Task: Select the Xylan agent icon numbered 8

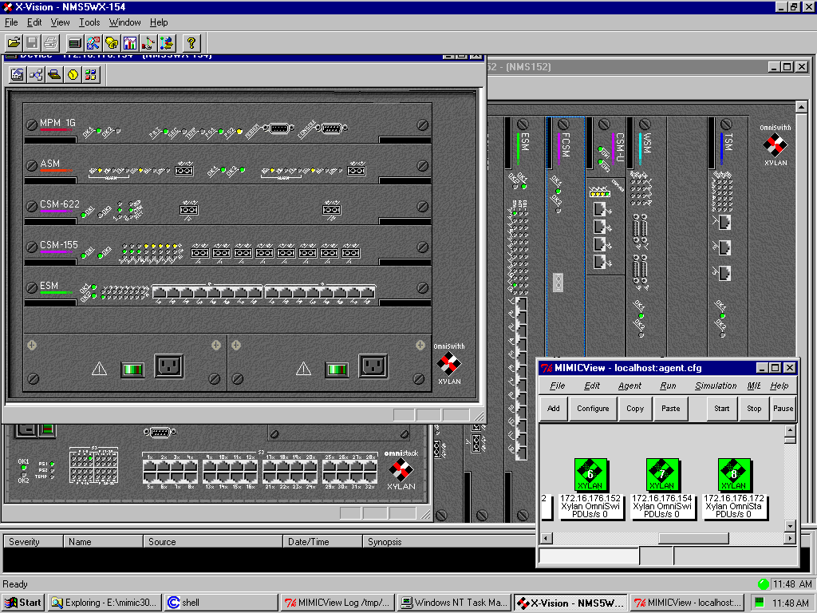Action: coord(734,474)
